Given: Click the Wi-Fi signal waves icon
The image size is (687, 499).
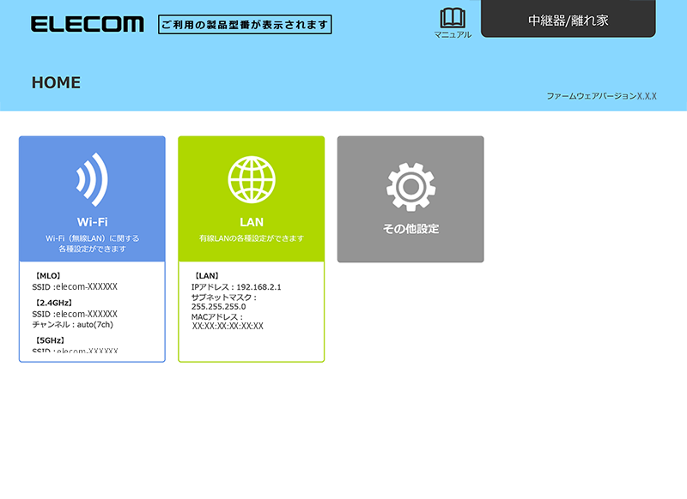Looking at the screenshot, I should [92, 179].
